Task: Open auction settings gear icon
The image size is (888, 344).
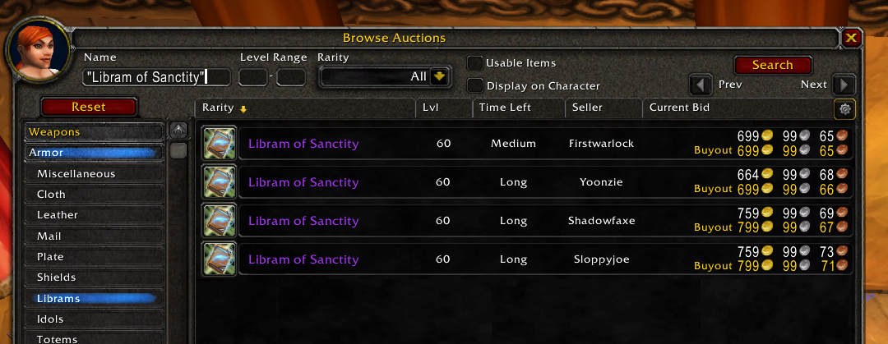Action: [844, 108]
